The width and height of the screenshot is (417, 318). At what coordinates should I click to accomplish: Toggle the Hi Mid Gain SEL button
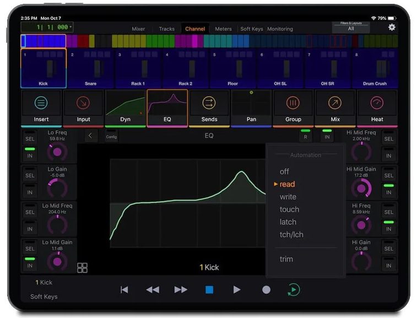pyautogui.click(x=389, y=175)
